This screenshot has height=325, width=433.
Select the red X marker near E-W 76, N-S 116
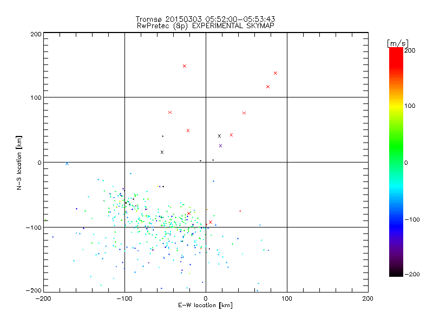click(268, 87)
